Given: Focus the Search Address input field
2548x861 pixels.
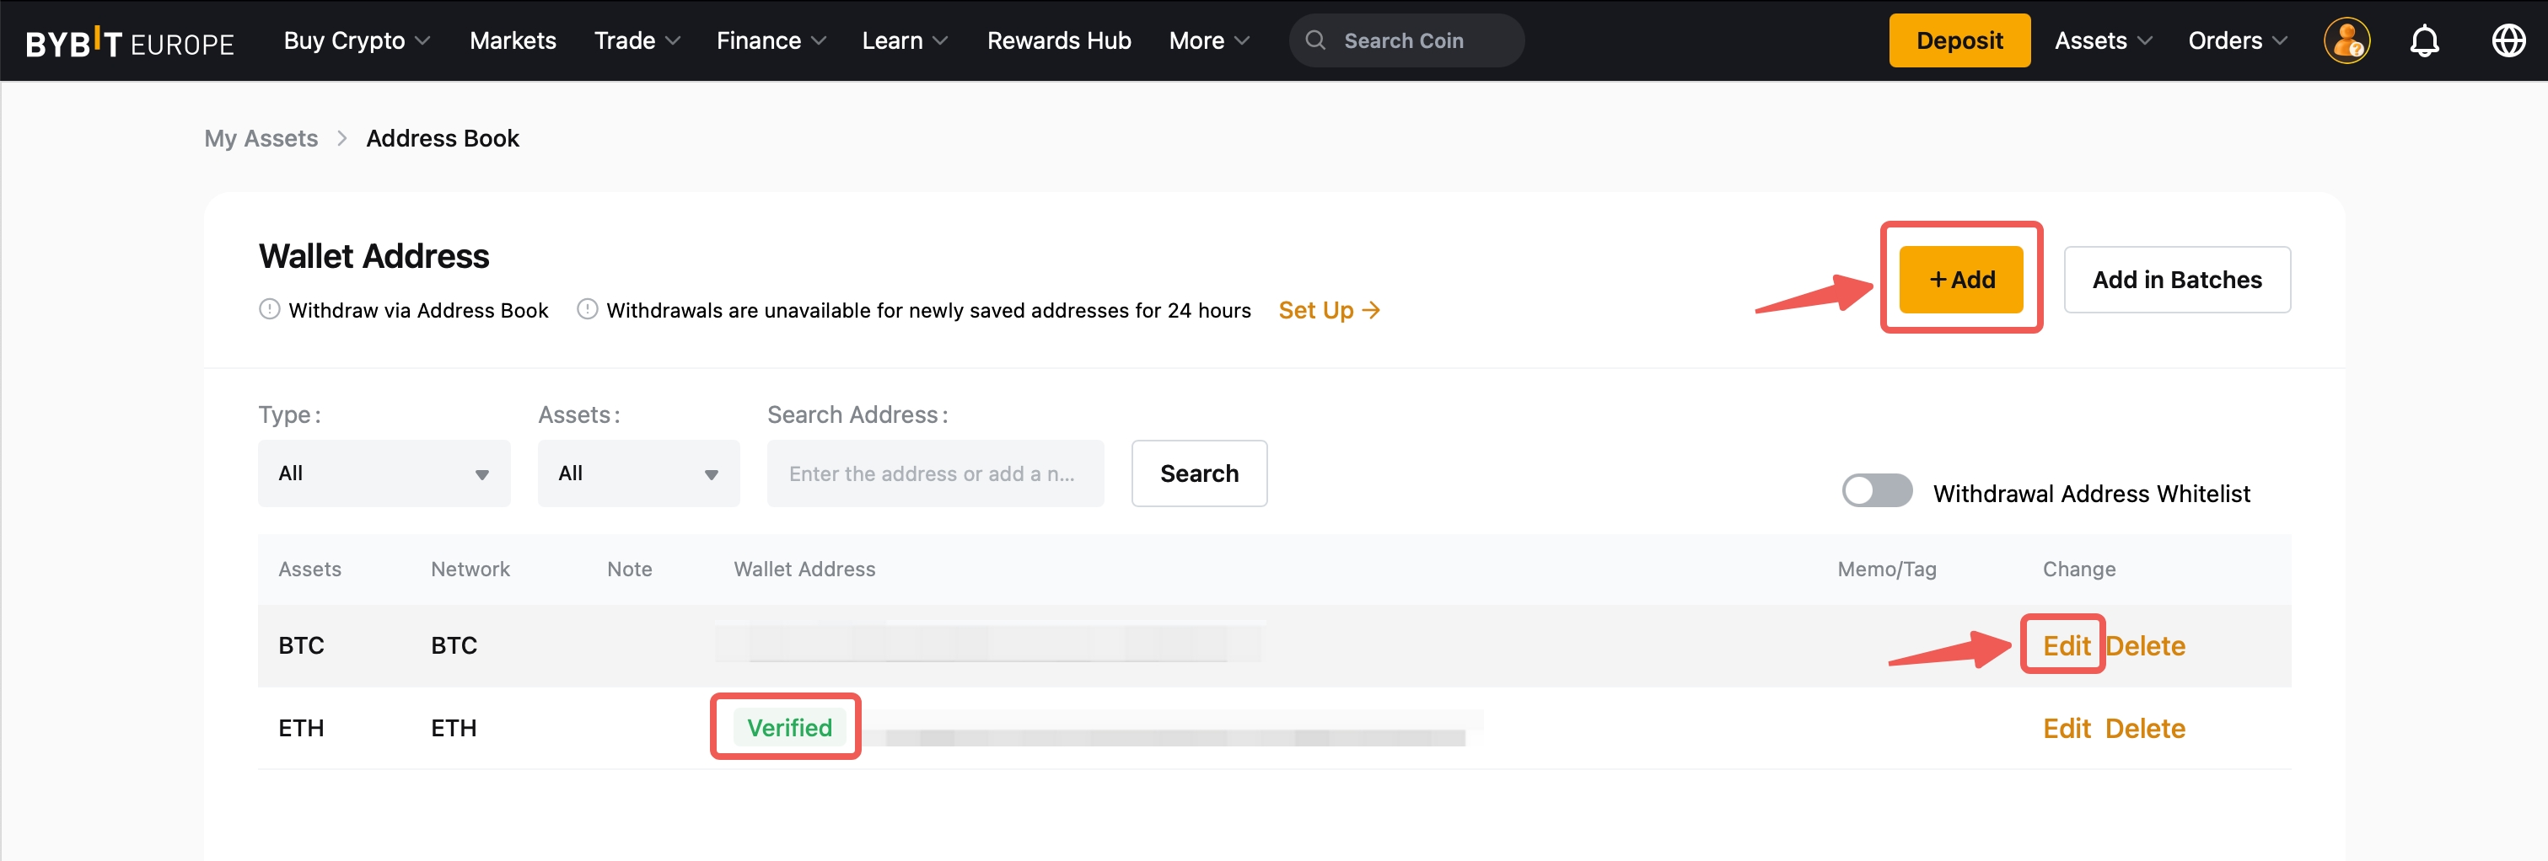Looking at the screenshot, I should click(935, 473).
